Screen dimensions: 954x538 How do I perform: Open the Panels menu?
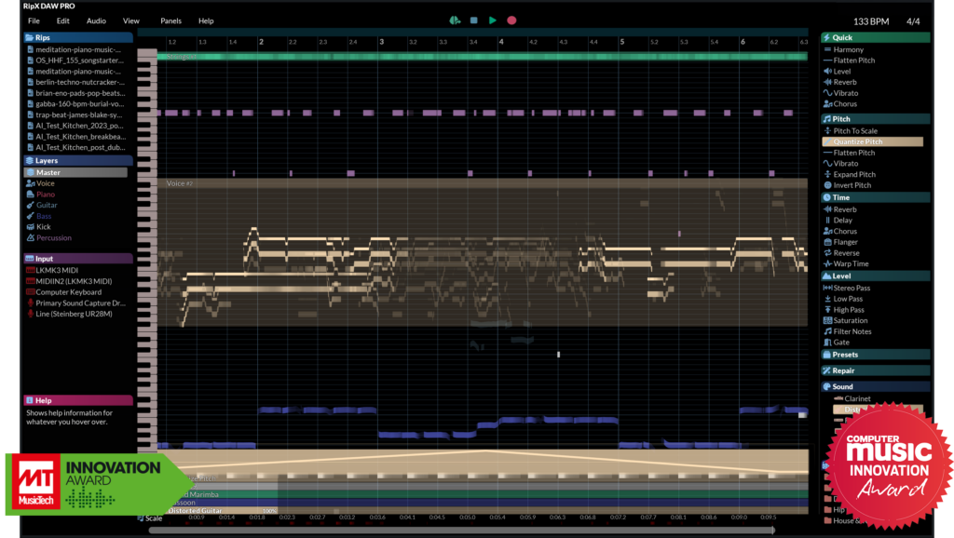172,20
